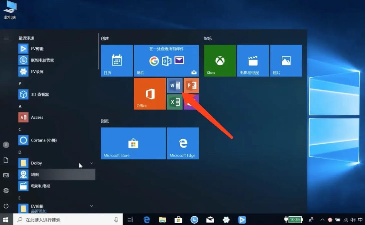Viewport: 365px width, 225px height.
Task: Click the volume speaker tray icon
Action: pos(353,220)
